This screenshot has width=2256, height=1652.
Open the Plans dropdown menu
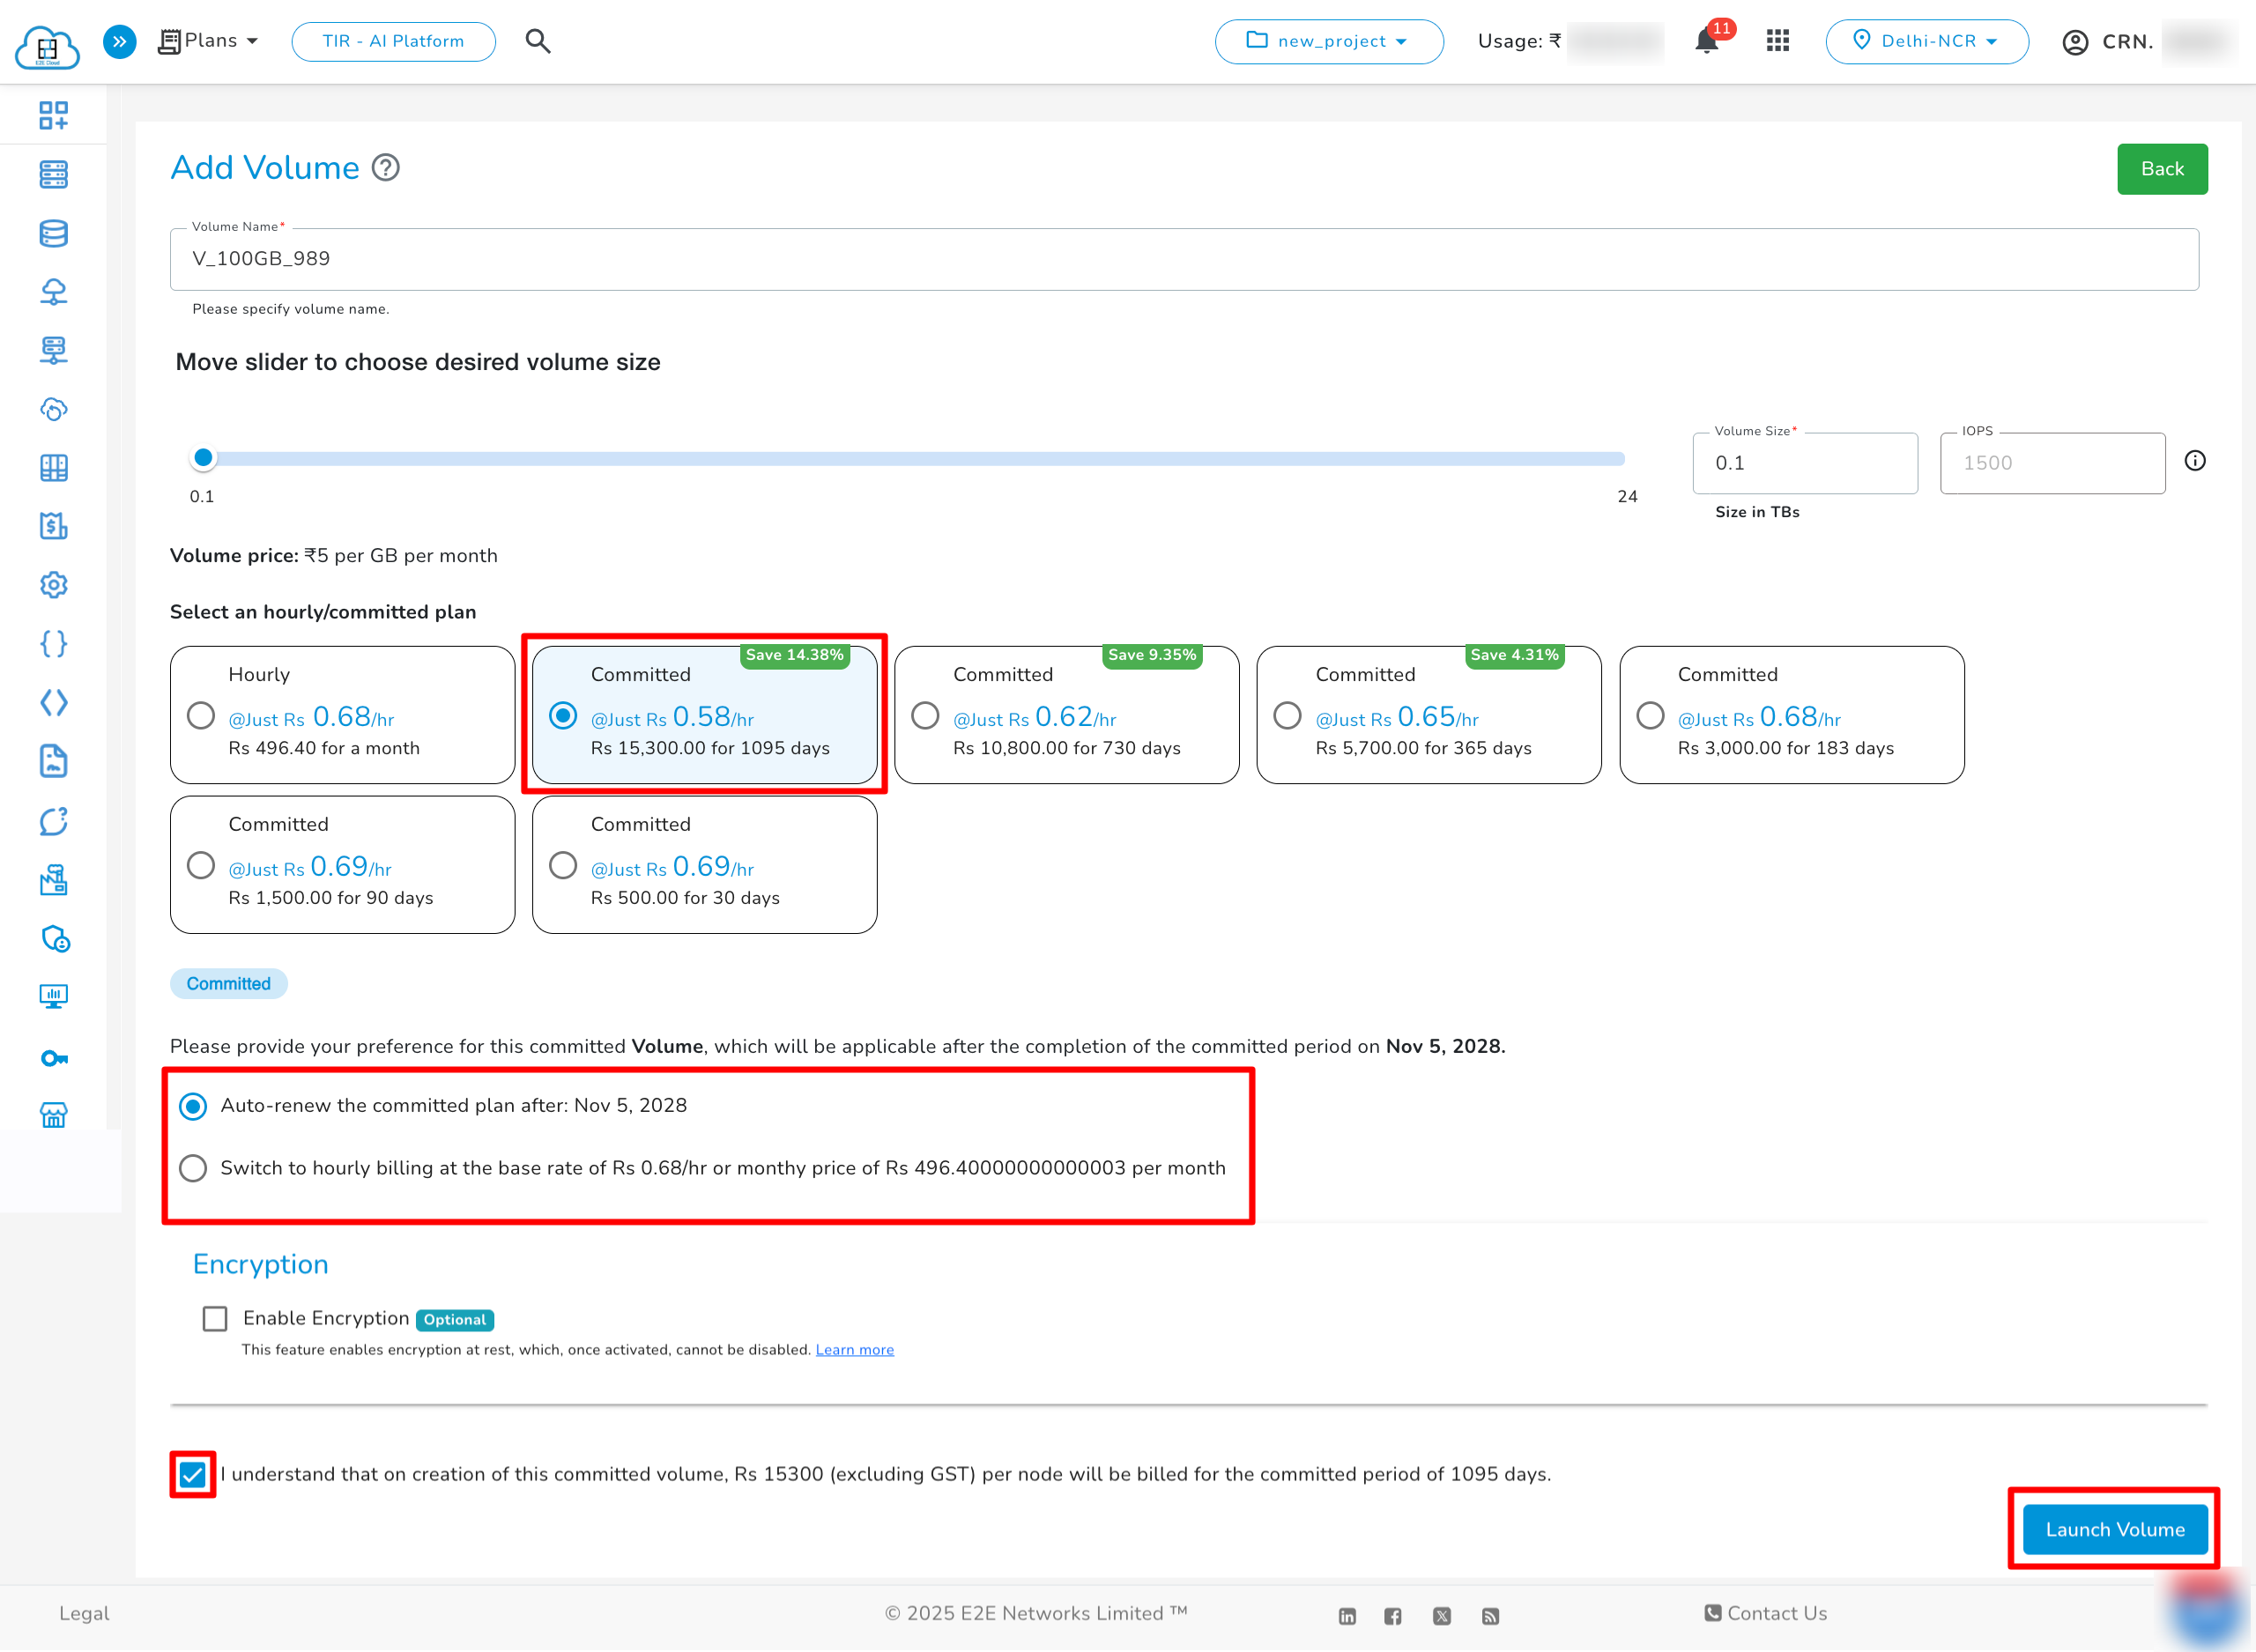pos(209,41)
